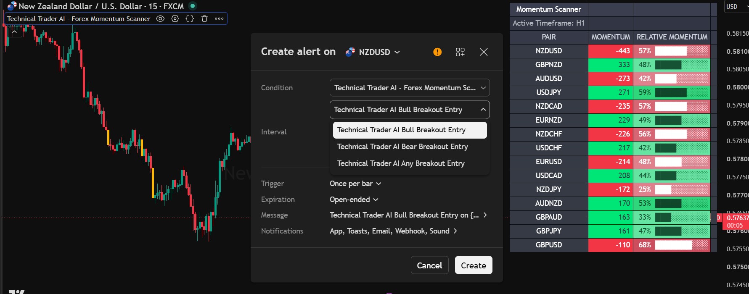Image resolution: width=749 pixels, height=294 pixels.
Task: Open indicator settings gear icon
Action: [x=175, y=18]
